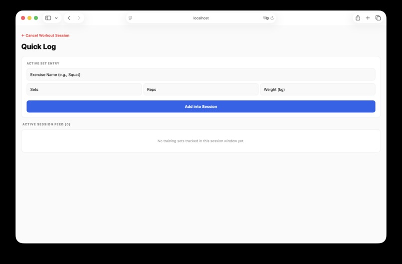402x264 pixels.
Task: Click the Add into Session button
Action: tap(201, 106)
